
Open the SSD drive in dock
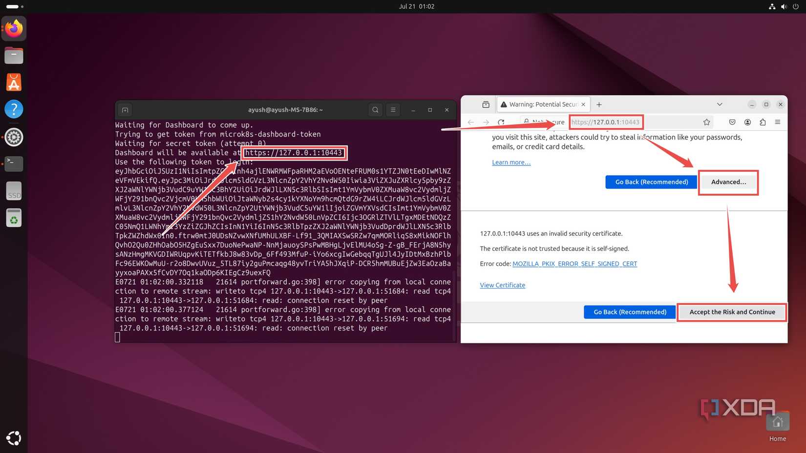pyautogui.click(x=14, y=191)
